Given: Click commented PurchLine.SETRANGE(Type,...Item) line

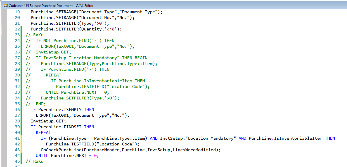Looking at the screenshot, I should (x=92, y=64).
